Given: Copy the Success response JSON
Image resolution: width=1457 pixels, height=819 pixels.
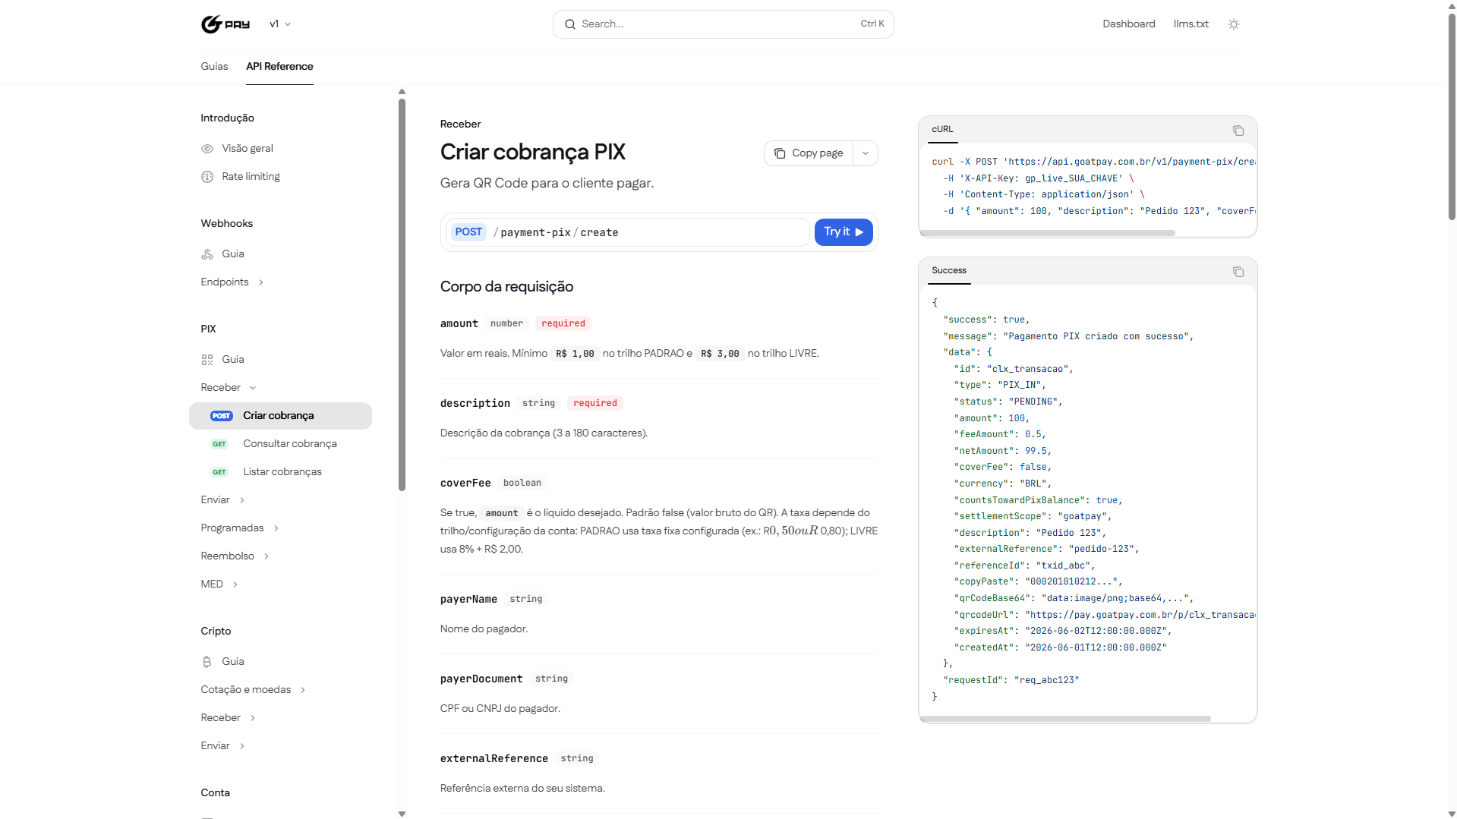Looking at the screenshot, I should click(1238, 272).
